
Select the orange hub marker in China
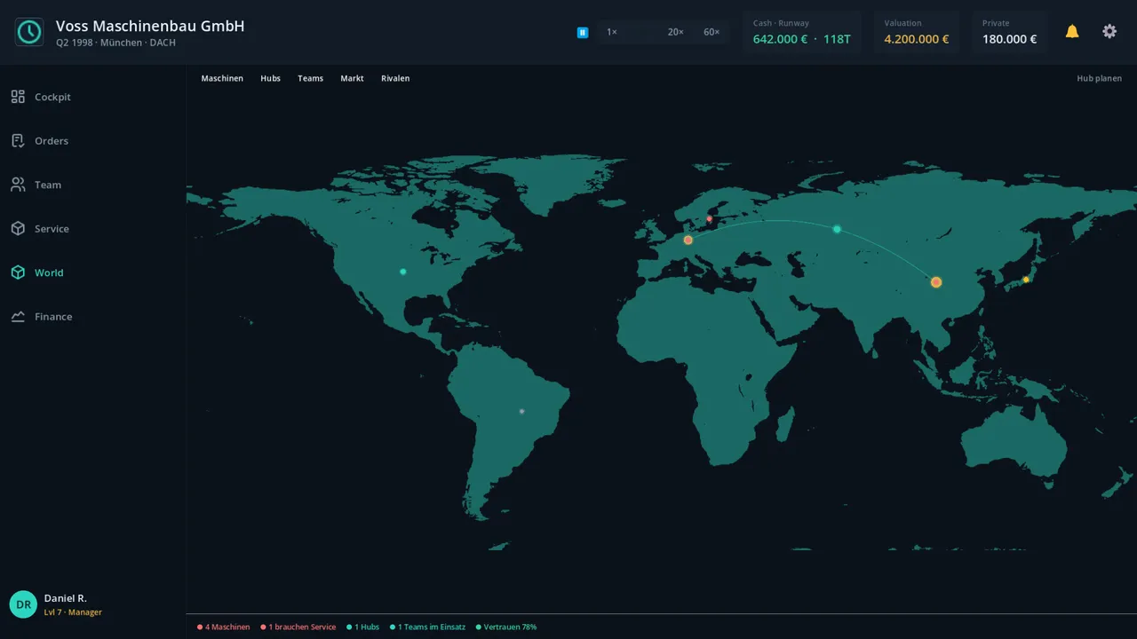click(936, 282)
